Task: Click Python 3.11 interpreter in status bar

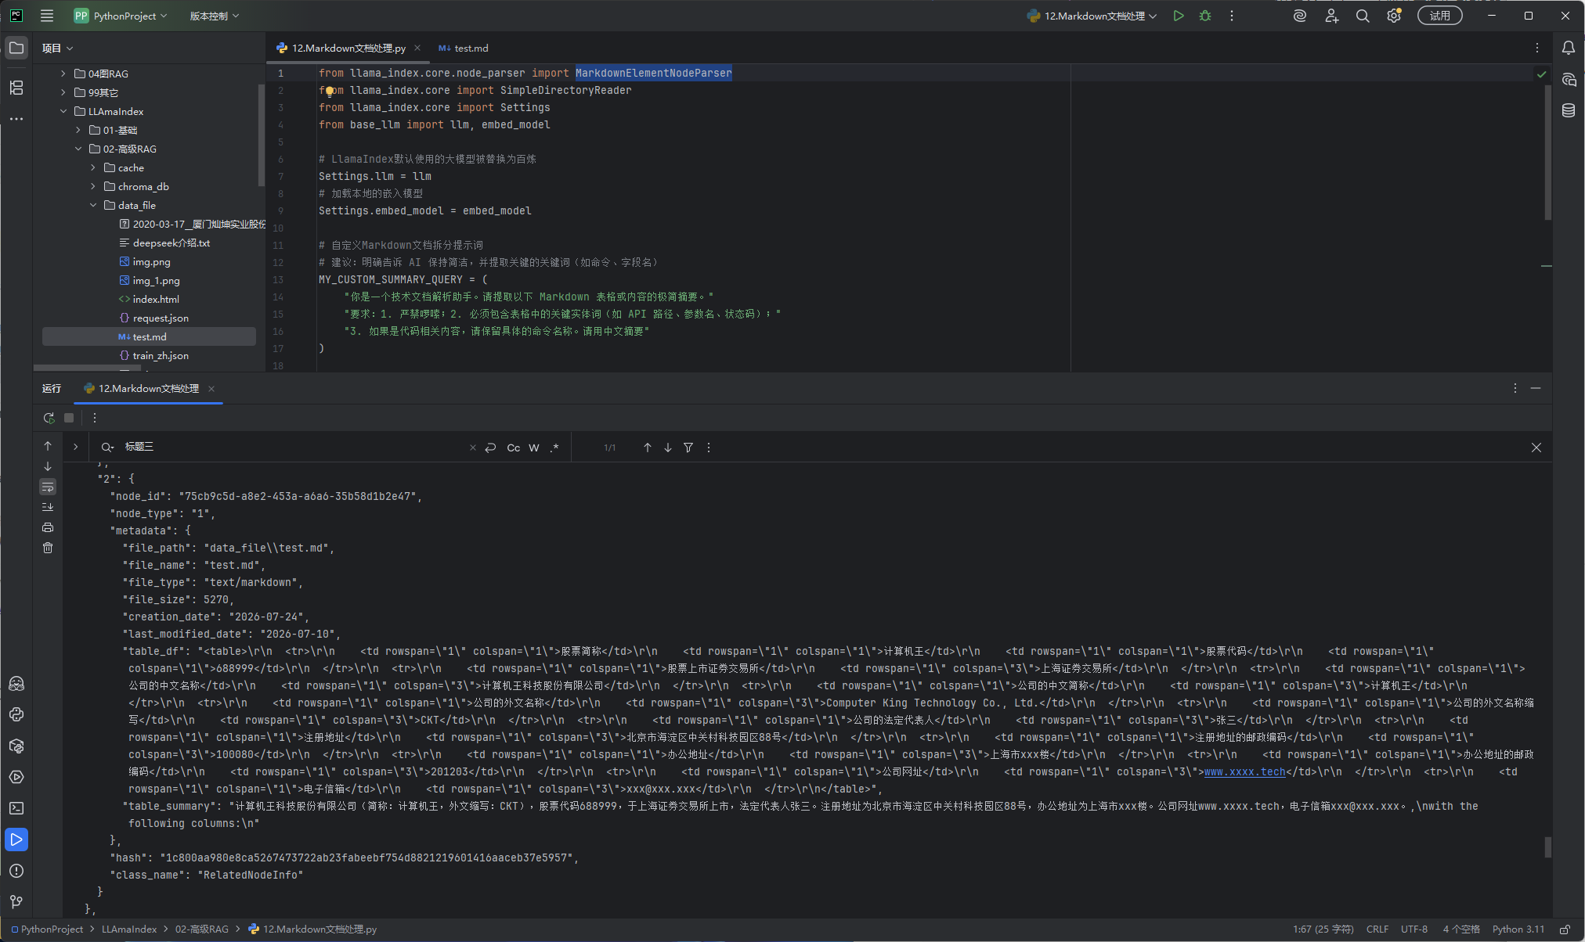Action: (x=1518, y=929)
